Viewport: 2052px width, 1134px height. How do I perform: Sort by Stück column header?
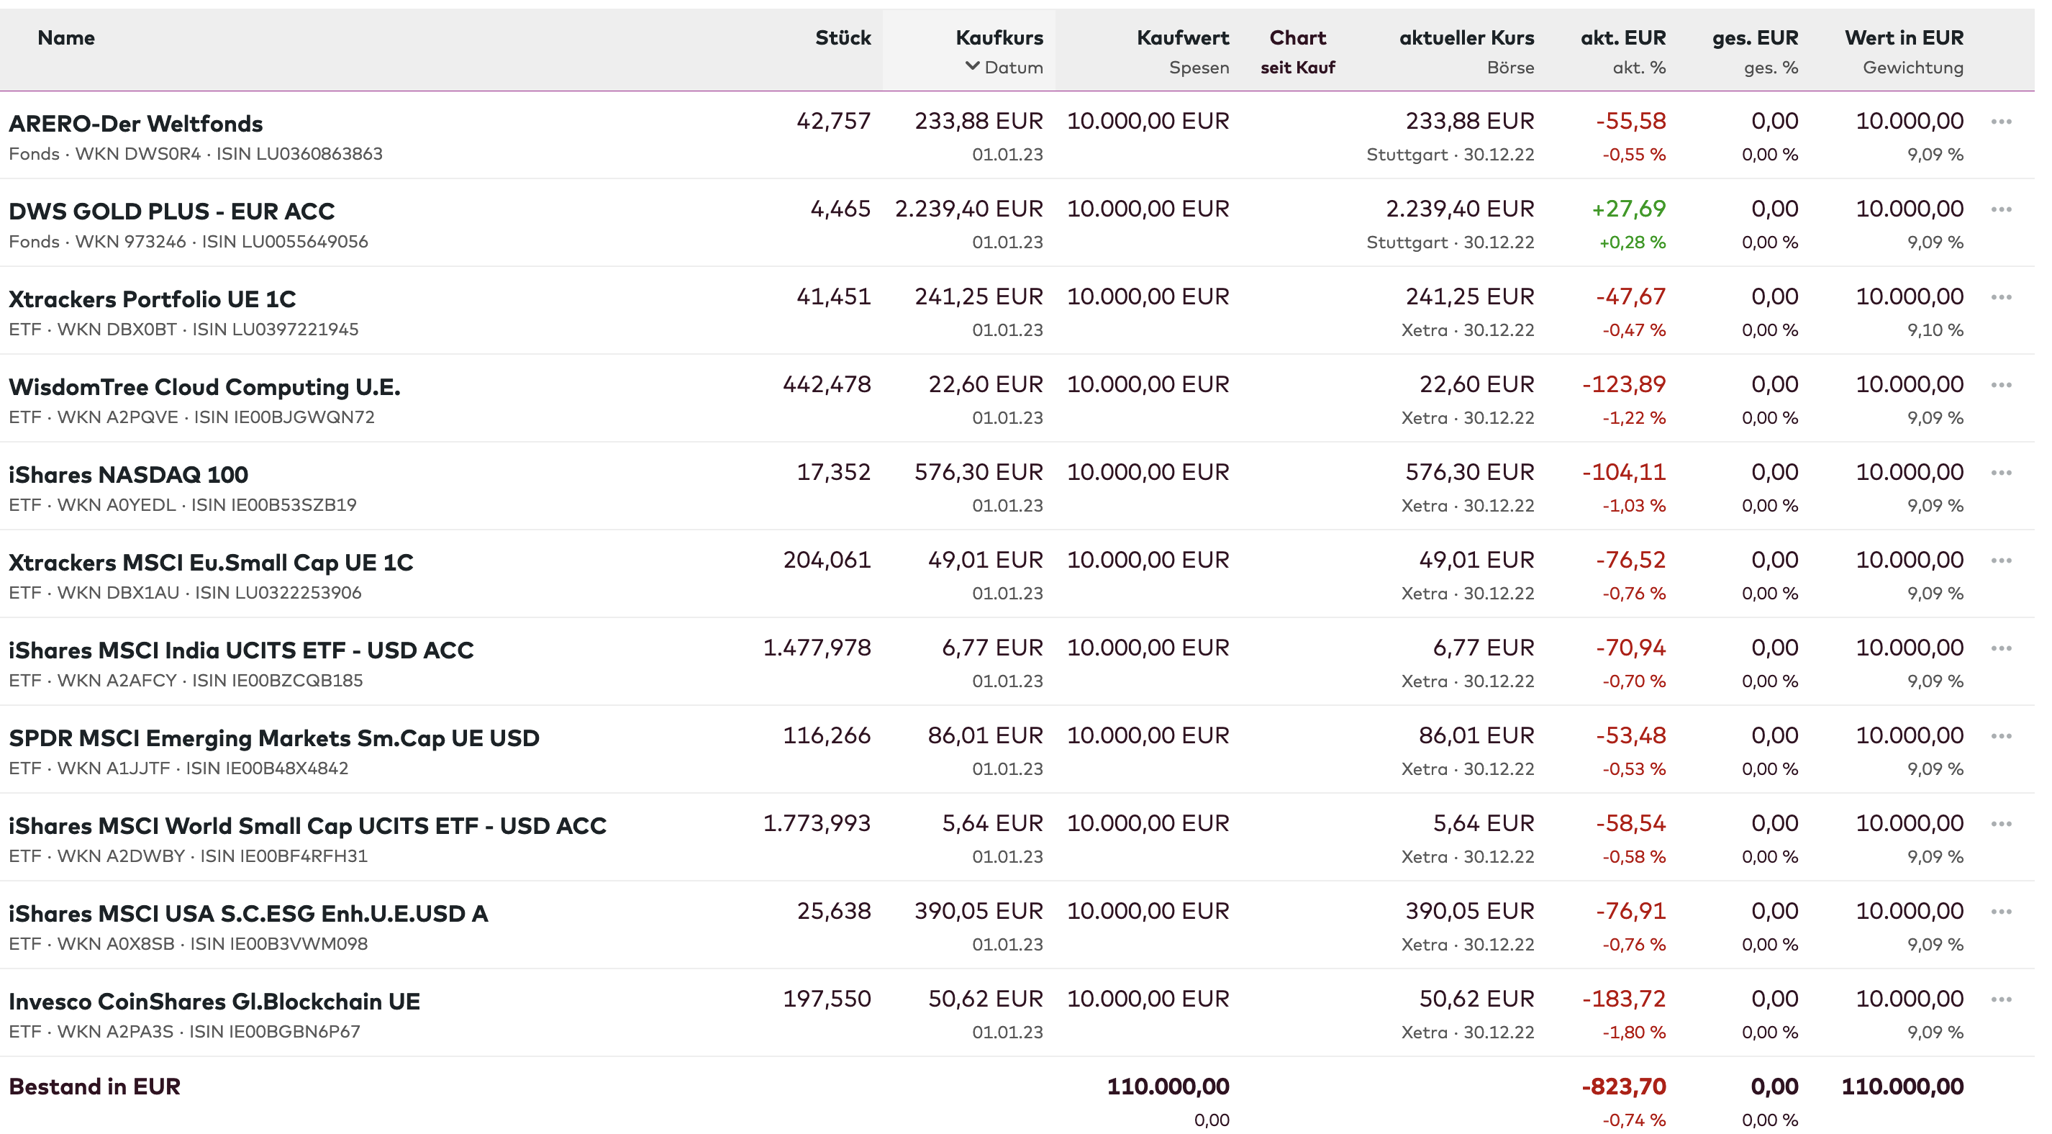(x=842, y=37)
